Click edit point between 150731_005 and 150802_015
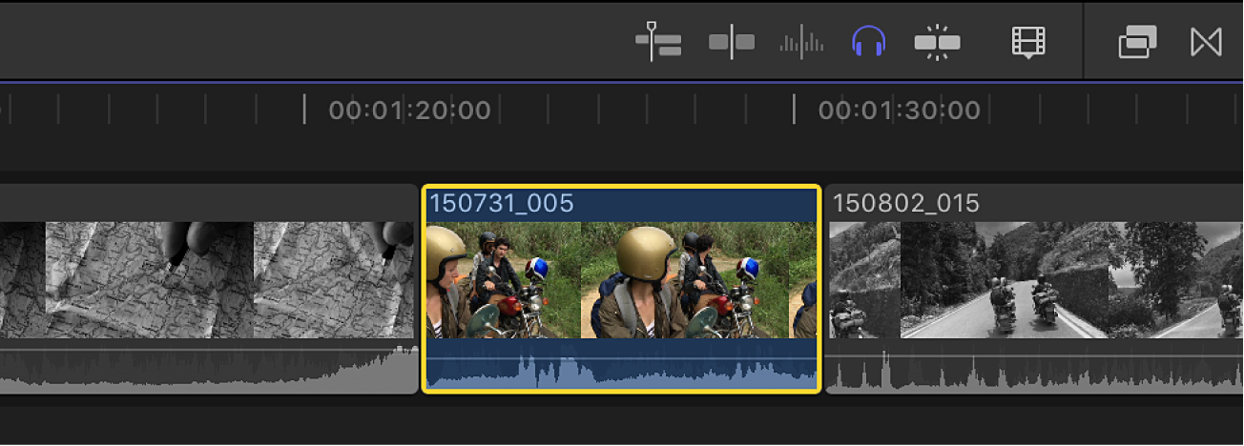 pyautogui.click(x=822, y=286)
